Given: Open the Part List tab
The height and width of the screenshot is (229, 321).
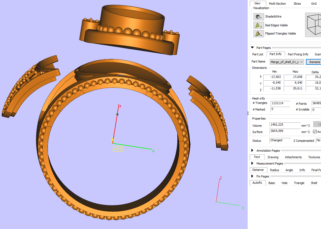Looking at the screenshot, I should (258, 54).
